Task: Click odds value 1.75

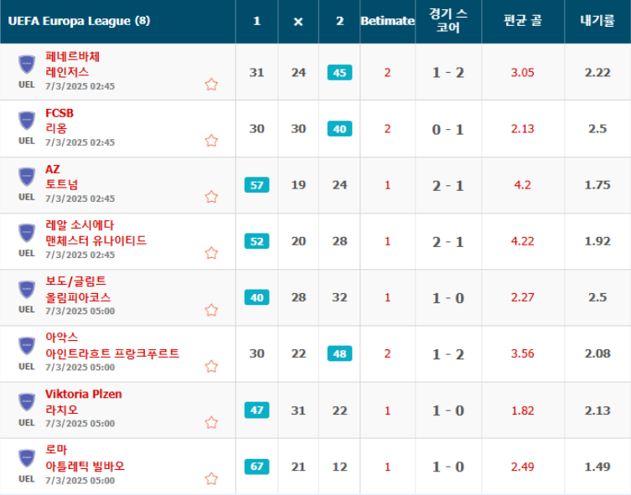Action: [597, 185]
